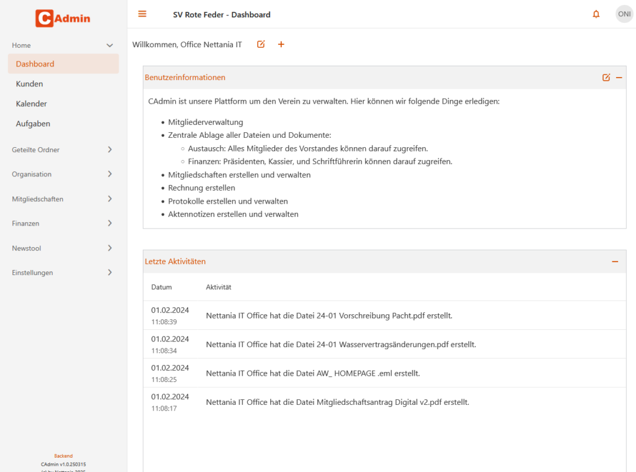Viewport: 636px width, 472px height.
Task: Click the 11:08:25 timestamp
Action: click(164, 379)
